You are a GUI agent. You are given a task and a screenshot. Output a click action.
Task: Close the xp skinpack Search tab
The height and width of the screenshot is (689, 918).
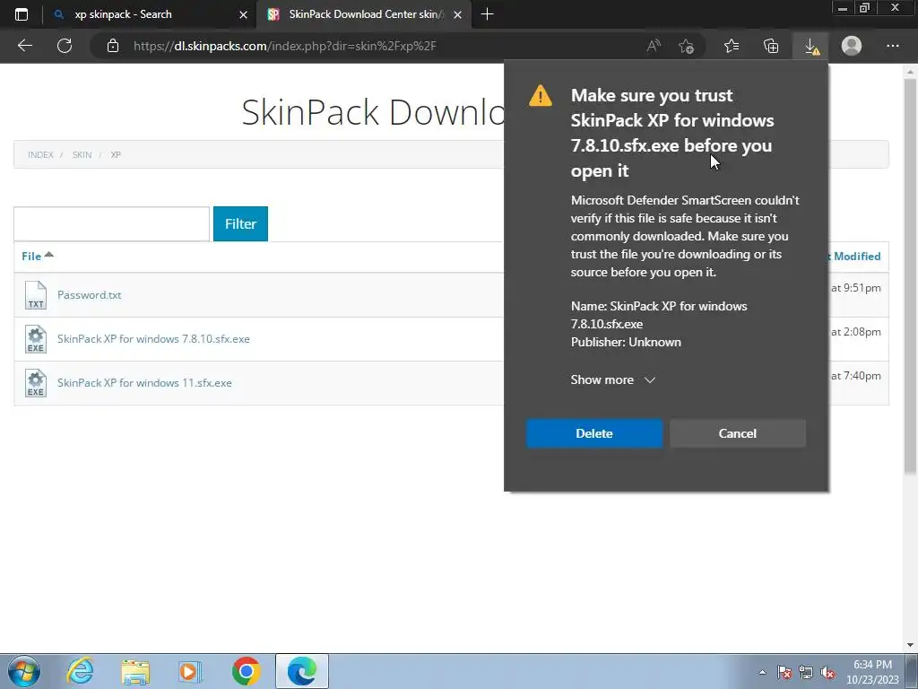pyautogui.click(x=243, y=14)
